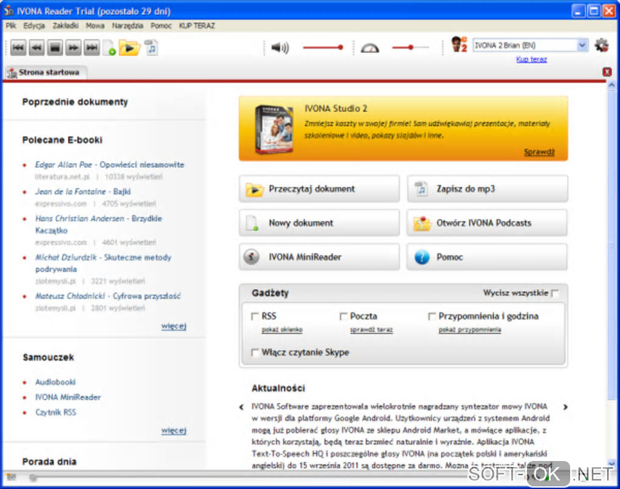Screen dimensions: 620x489
Task: Click KUP TERAZ in the menu bar
Action: (x=197, y=26)
